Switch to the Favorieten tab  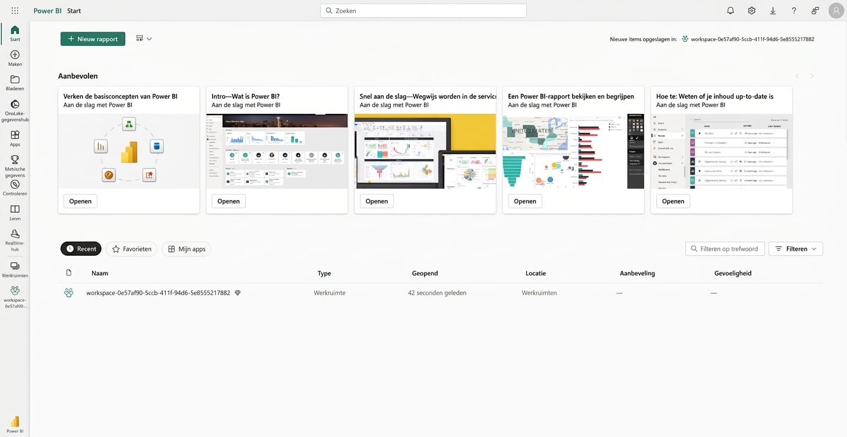(131, 249)
